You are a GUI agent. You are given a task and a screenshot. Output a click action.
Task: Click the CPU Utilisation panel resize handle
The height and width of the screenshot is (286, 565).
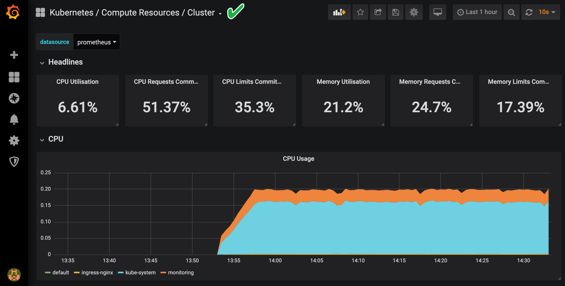click(117, 125)
